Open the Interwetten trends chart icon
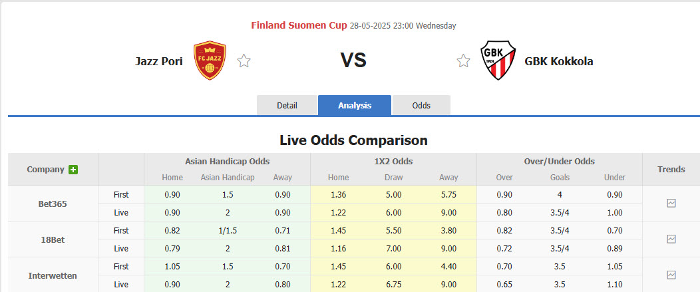Viewport: 700px width, 292px height. (x=671, y=275)
